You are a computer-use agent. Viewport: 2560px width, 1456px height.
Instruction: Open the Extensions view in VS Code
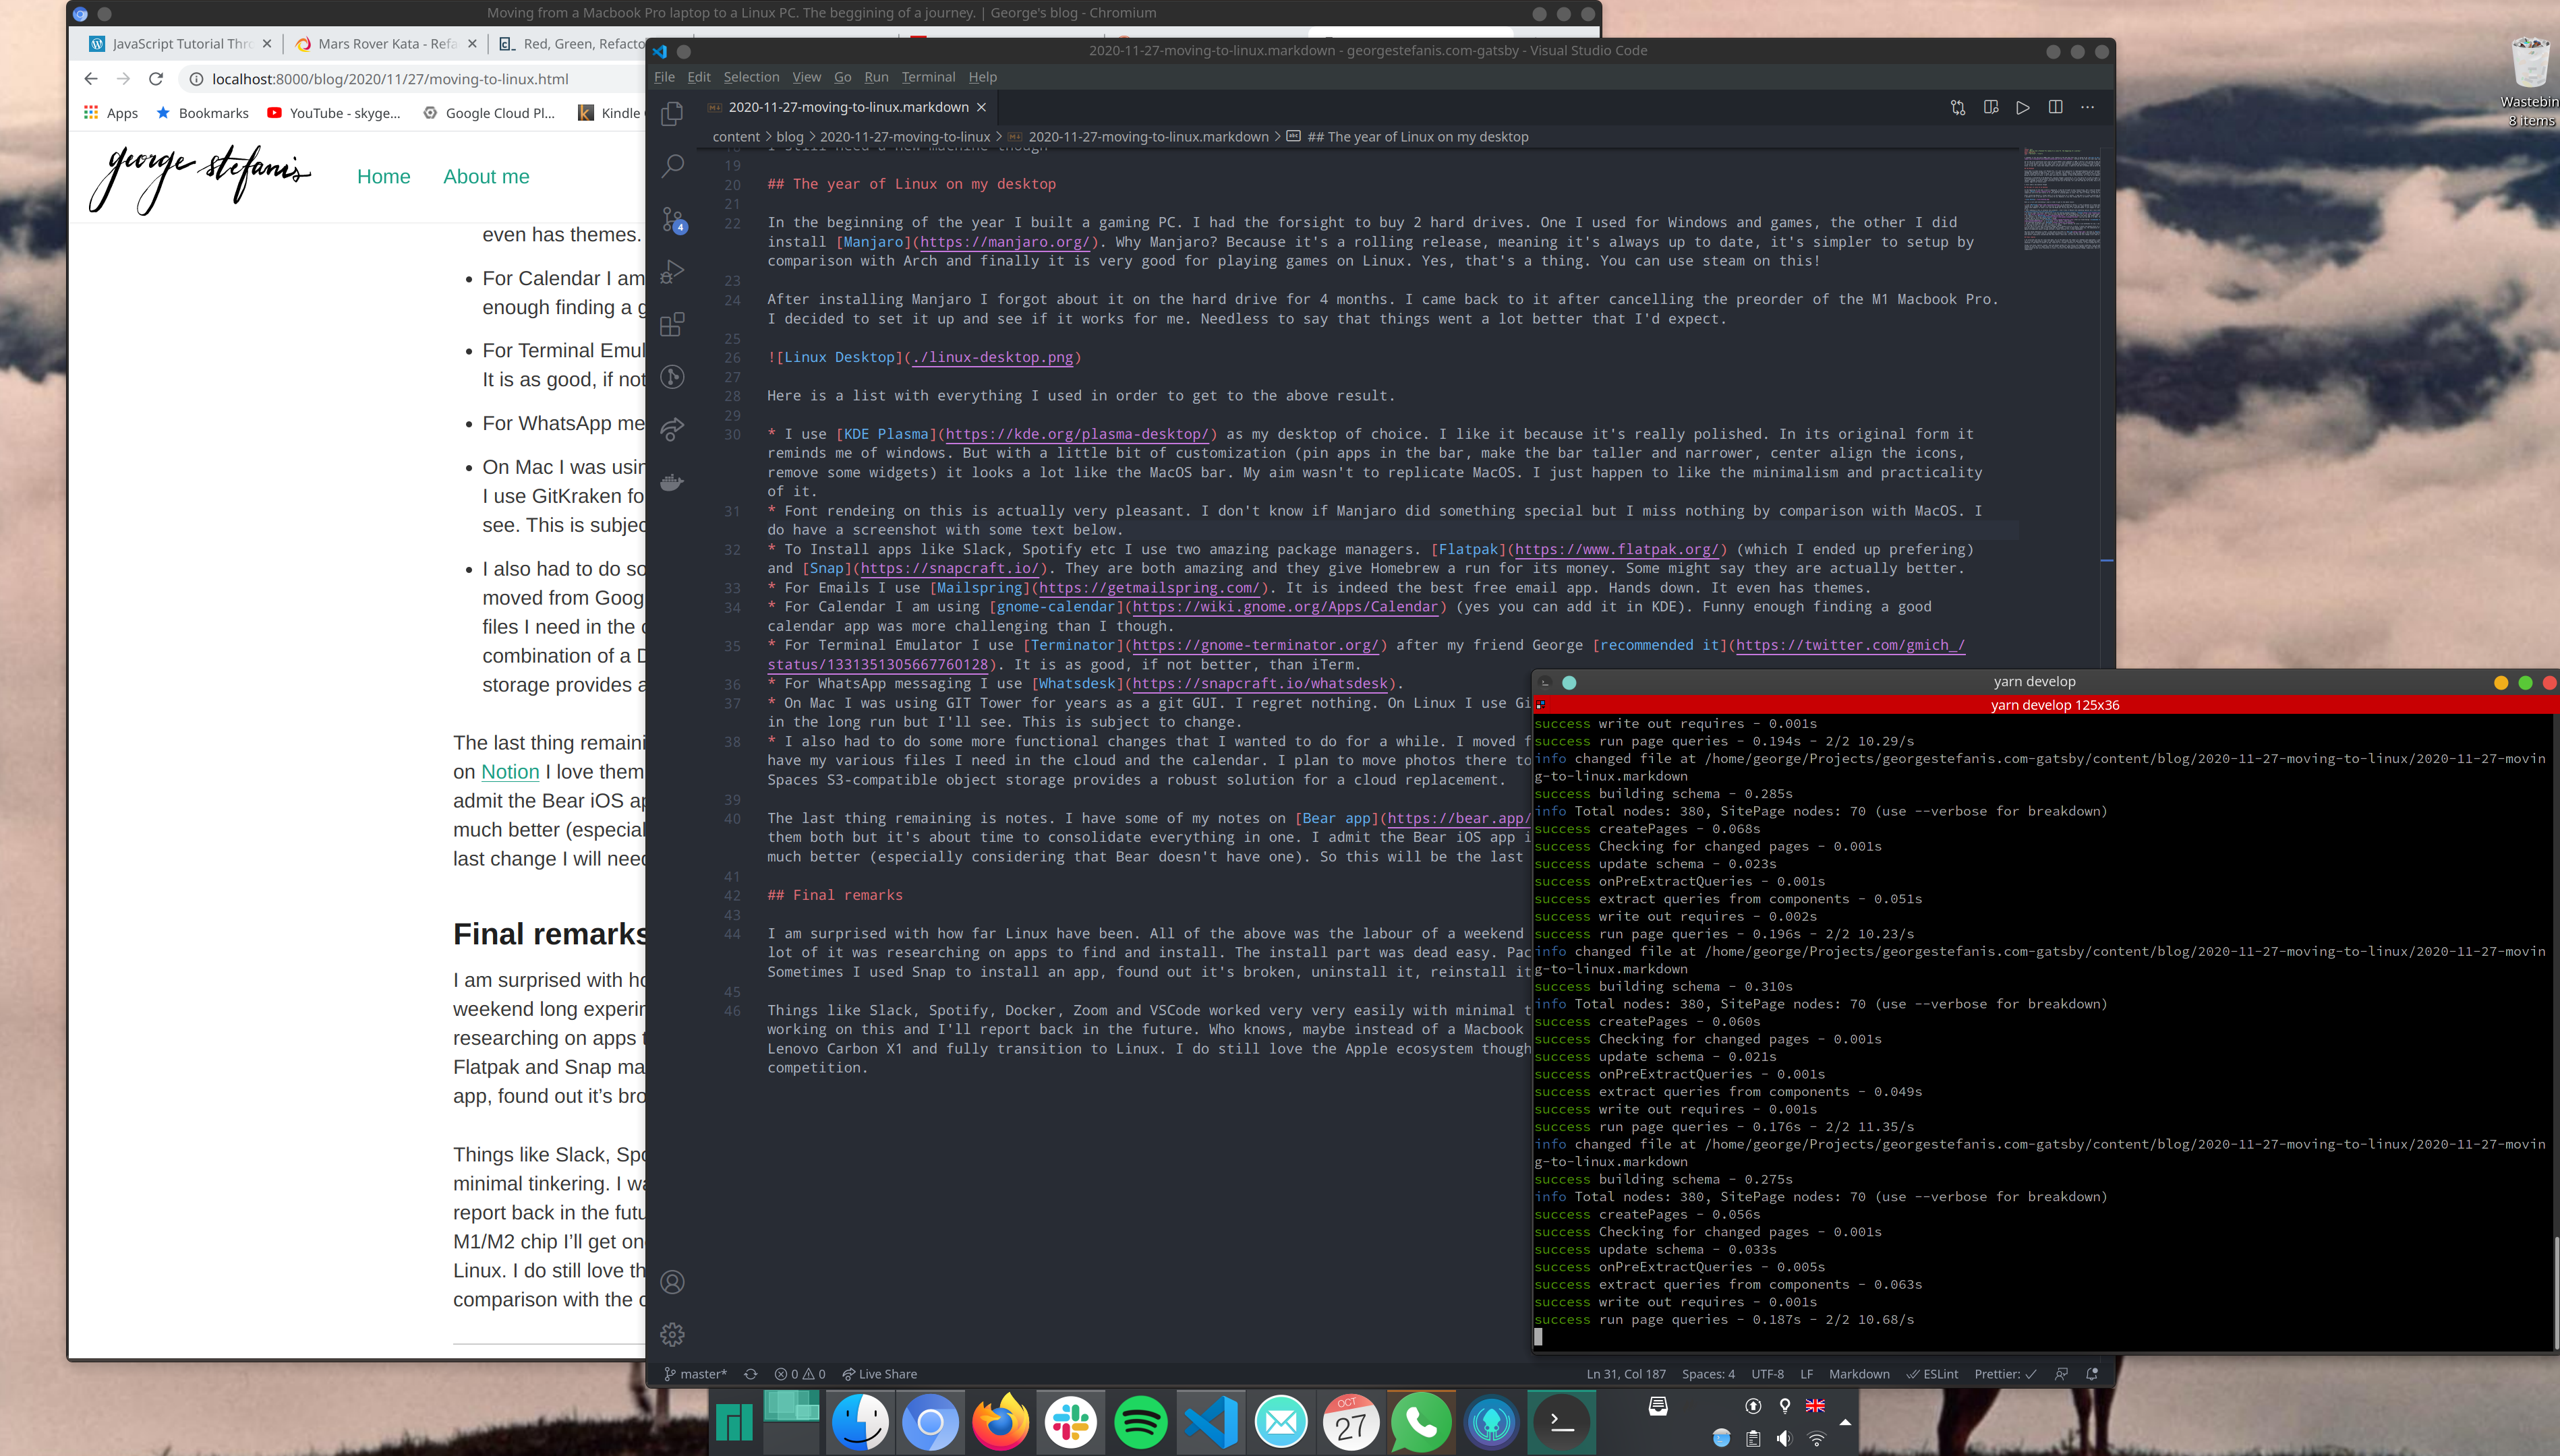click(x=672, y=324)
